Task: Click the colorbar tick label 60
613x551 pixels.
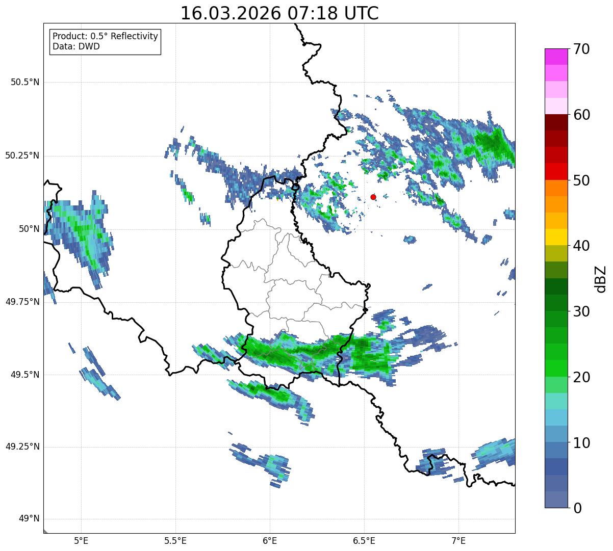Action: tap(581, 115)
